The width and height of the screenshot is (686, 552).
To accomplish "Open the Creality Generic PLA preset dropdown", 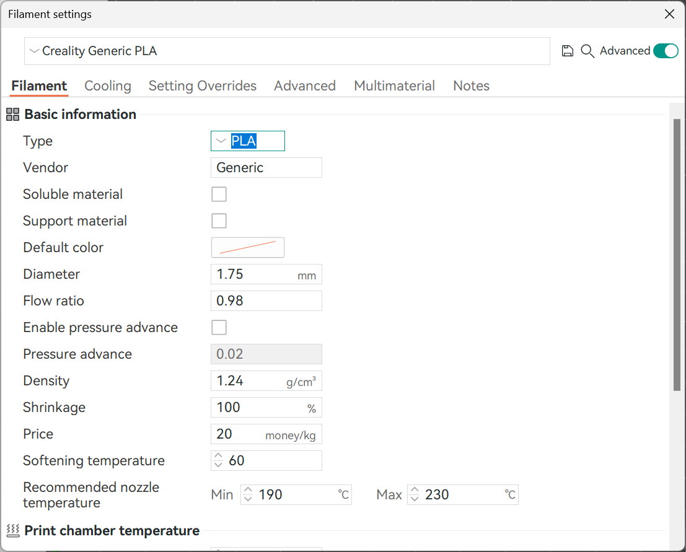I will tap(287, 51).
